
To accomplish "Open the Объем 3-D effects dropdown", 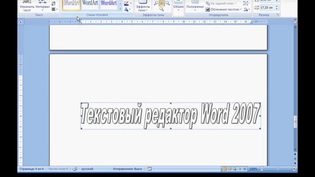I will 178,6.
